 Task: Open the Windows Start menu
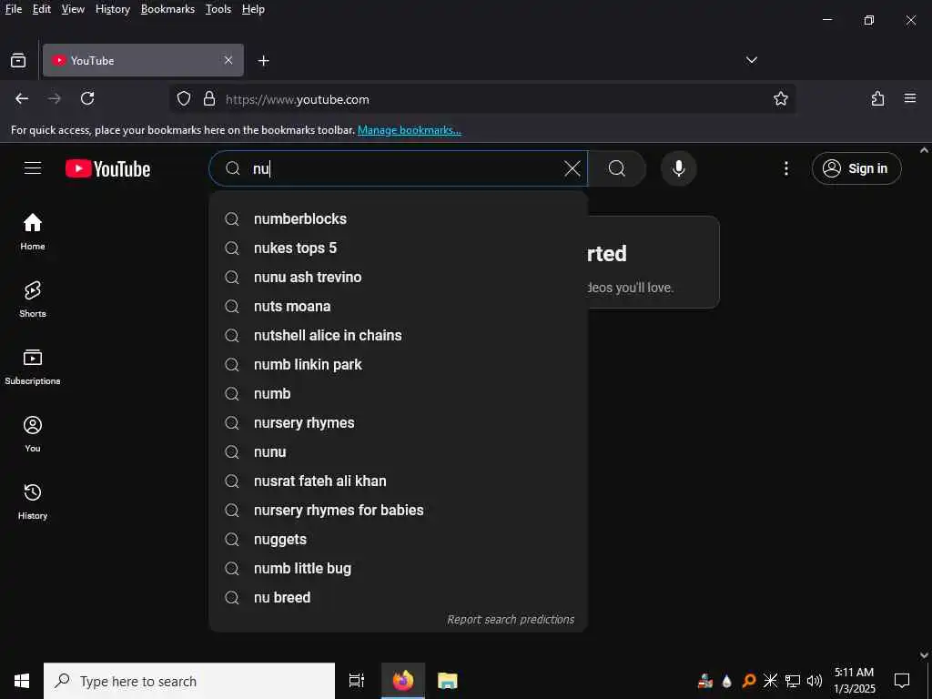point(22,681)
